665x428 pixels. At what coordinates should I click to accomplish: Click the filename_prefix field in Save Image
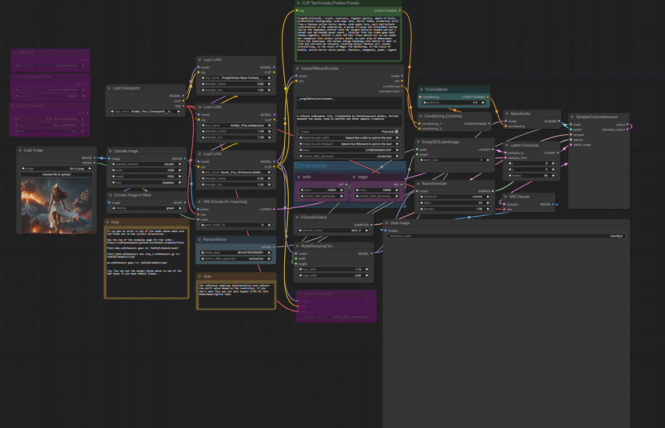tap(506, 236)
